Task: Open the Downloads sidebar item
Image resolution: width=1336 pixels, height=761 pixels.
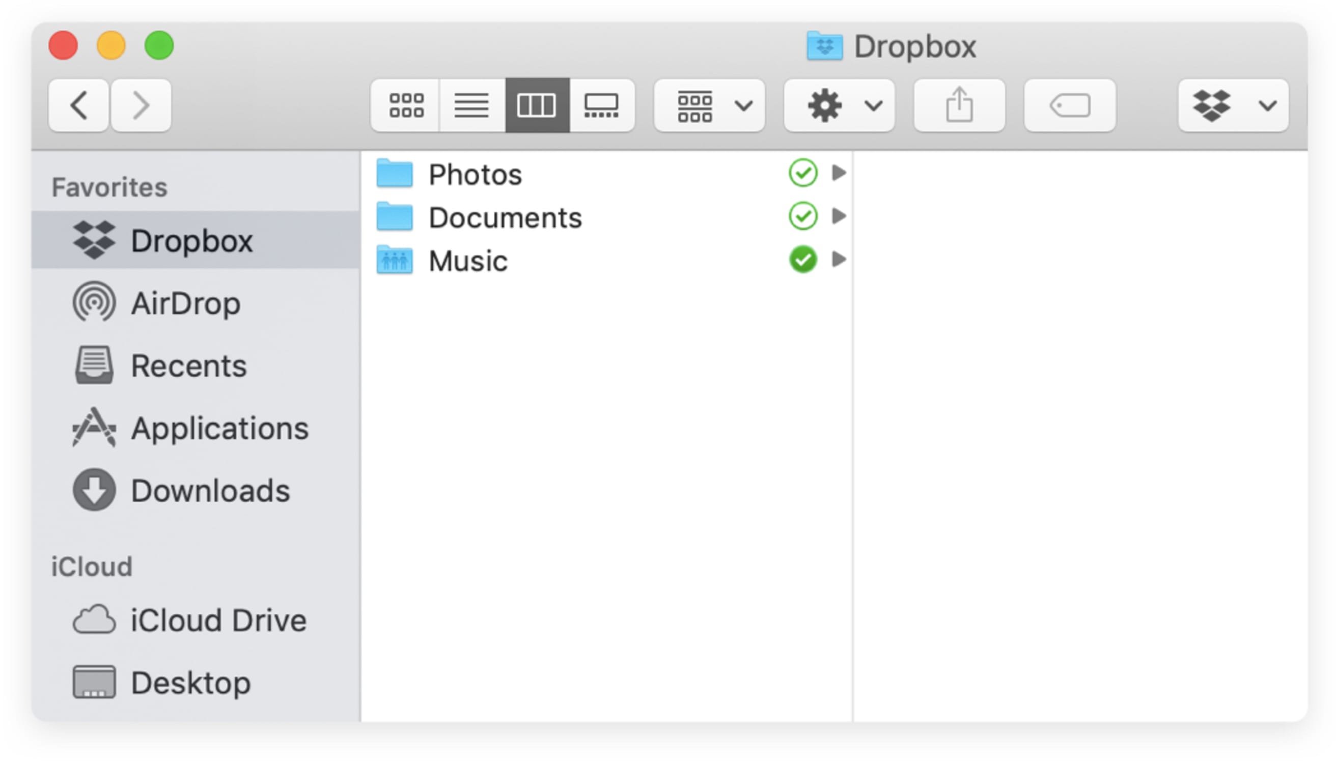Action: tap(210, 490)
